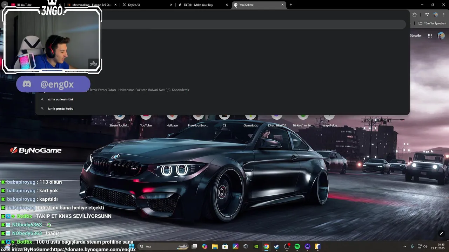The image size is (449, 252).
Task: Open the Türkiye'nin En... shortcut tile
Action: click(x=303, y=121)
